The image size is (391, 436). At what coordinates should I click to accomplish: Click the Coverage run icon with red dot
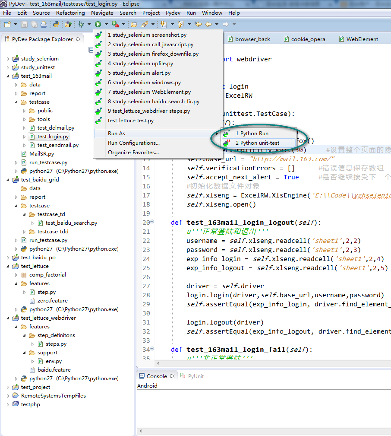pos(115,24)
